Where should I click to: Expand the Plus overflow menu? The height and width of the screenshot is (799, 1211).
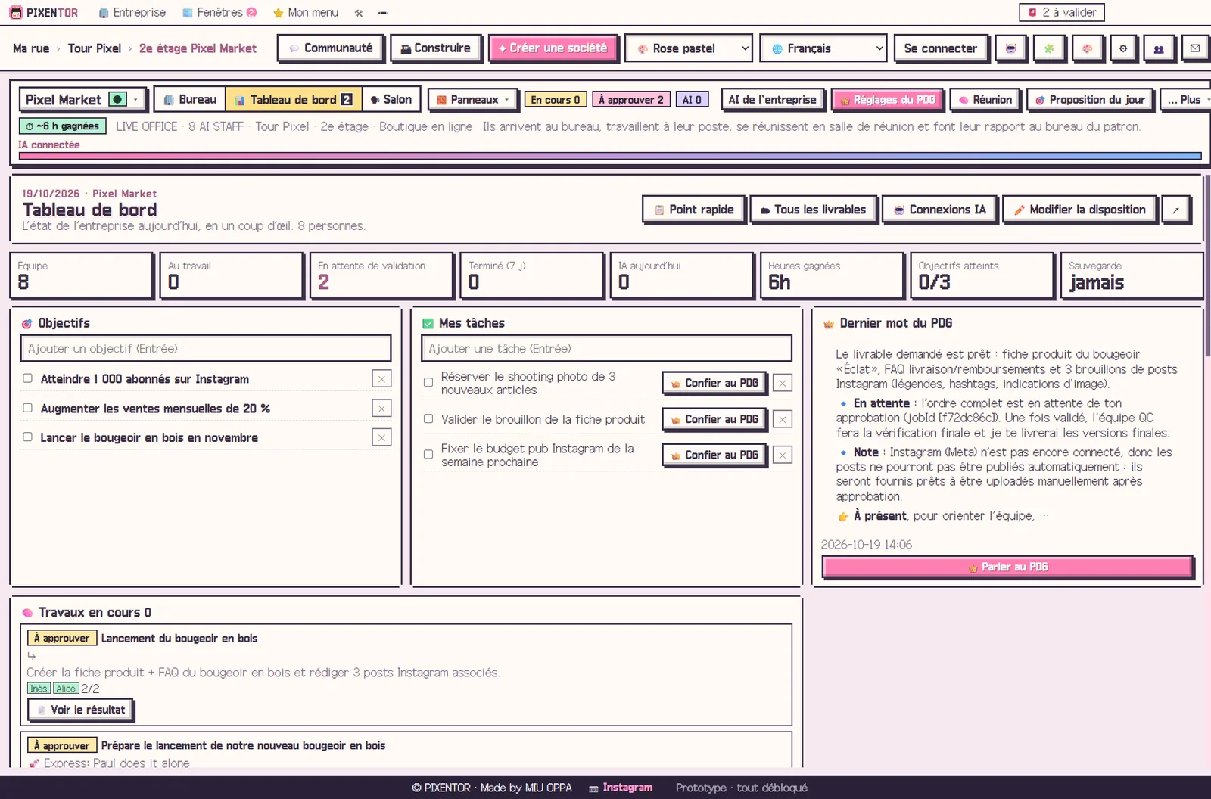pyautogui.click(x=1187, y=100)
